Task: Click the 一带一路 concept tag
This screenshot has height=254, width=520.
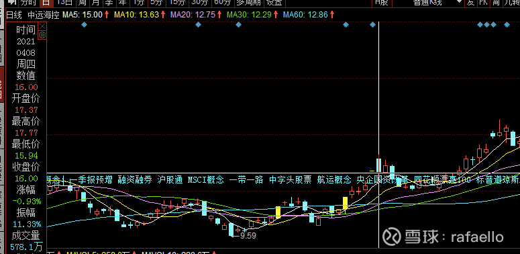Action: [246, 180]
